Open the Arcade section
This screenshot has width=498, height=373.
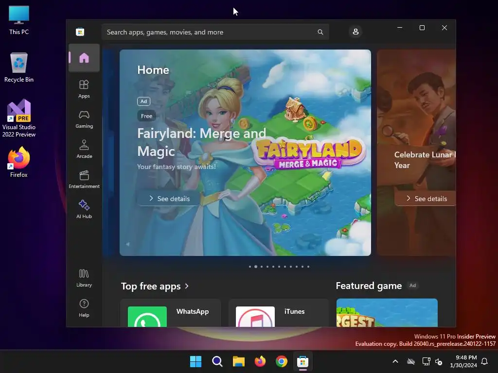tap(84, 149)
